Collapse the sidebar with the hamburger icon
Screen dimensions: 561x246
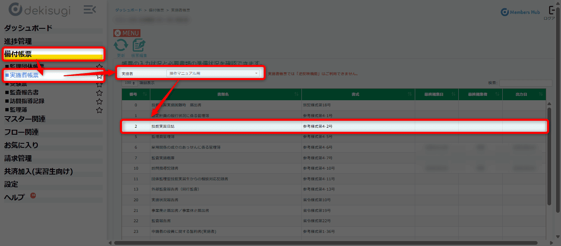click(x=90, y=9)
